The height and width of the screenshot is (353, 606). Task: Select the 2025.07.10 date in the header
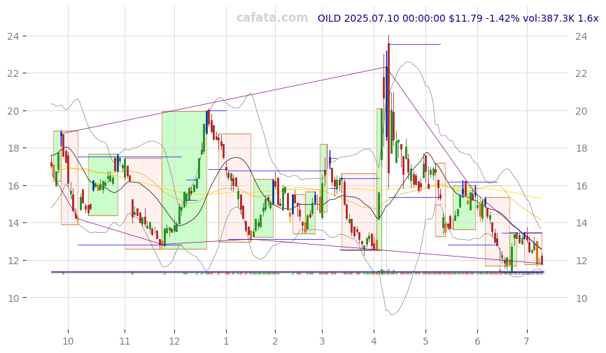click(x=371, y=18)
